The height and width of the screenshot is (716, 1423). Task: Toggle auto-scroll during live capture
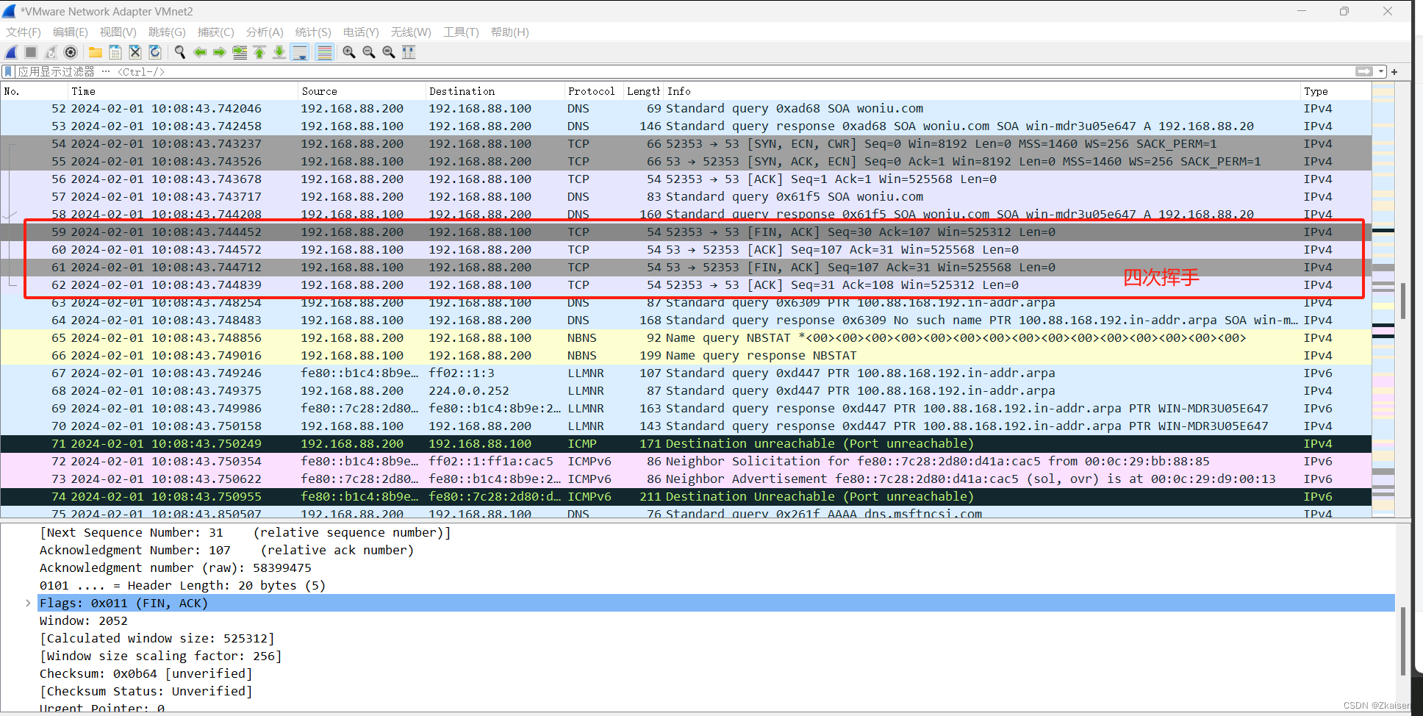coord(300,52)
